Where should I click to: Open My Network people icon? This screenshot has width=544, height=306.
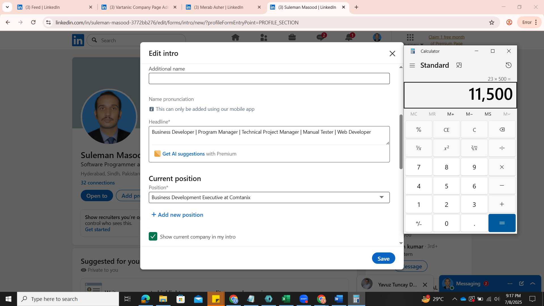click(263, 37)
